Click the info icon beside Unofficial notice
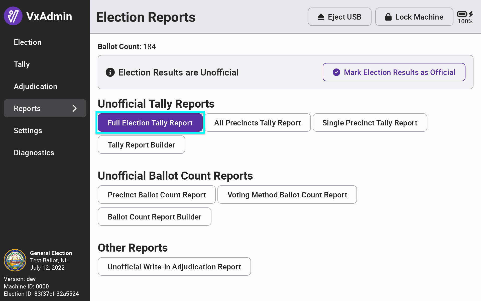 [110, 72]
